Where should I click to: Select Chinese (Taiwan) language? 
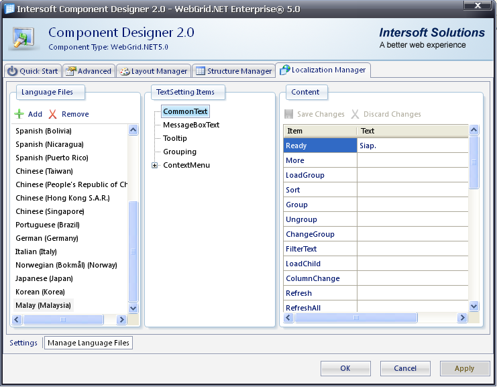[44, 171]
